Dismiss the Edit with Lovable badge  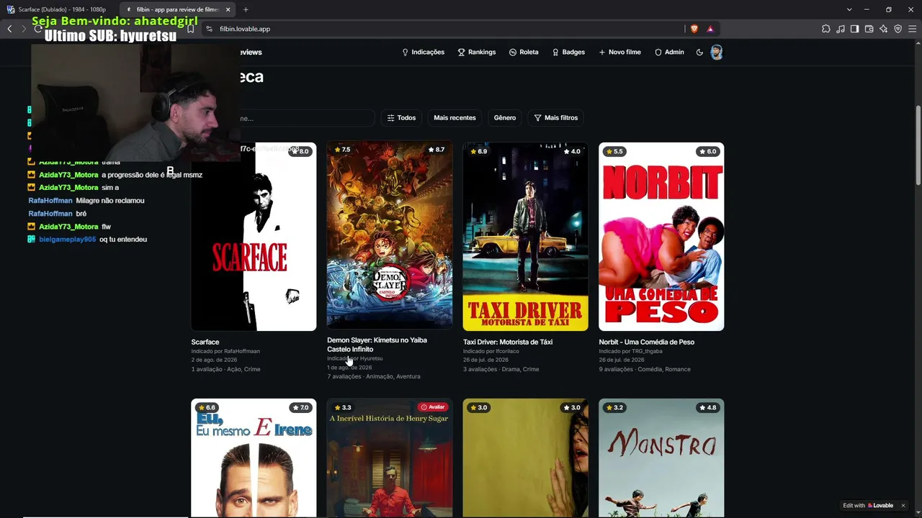point(903,506)
